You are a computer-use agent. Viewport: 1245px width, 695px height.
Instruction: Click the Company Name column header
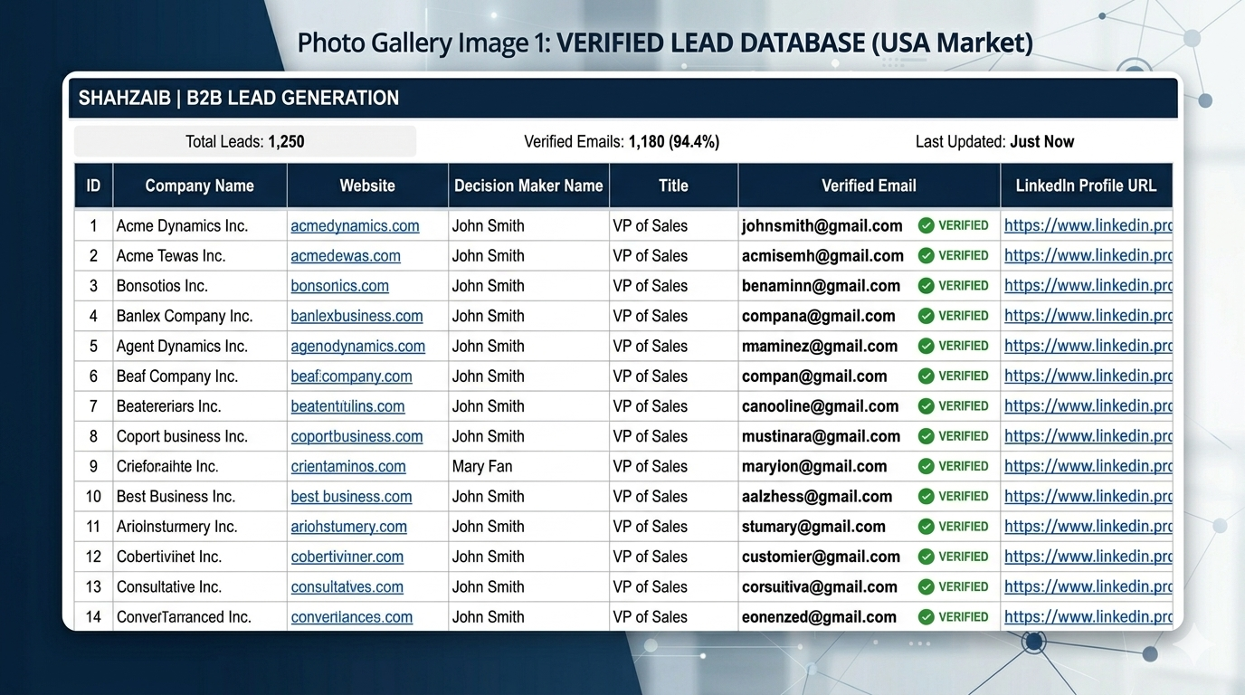point(199,186)
